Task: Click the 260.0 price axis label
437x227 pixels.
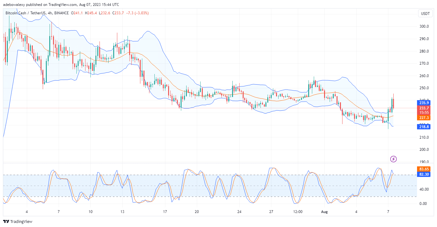Action: 424,76
